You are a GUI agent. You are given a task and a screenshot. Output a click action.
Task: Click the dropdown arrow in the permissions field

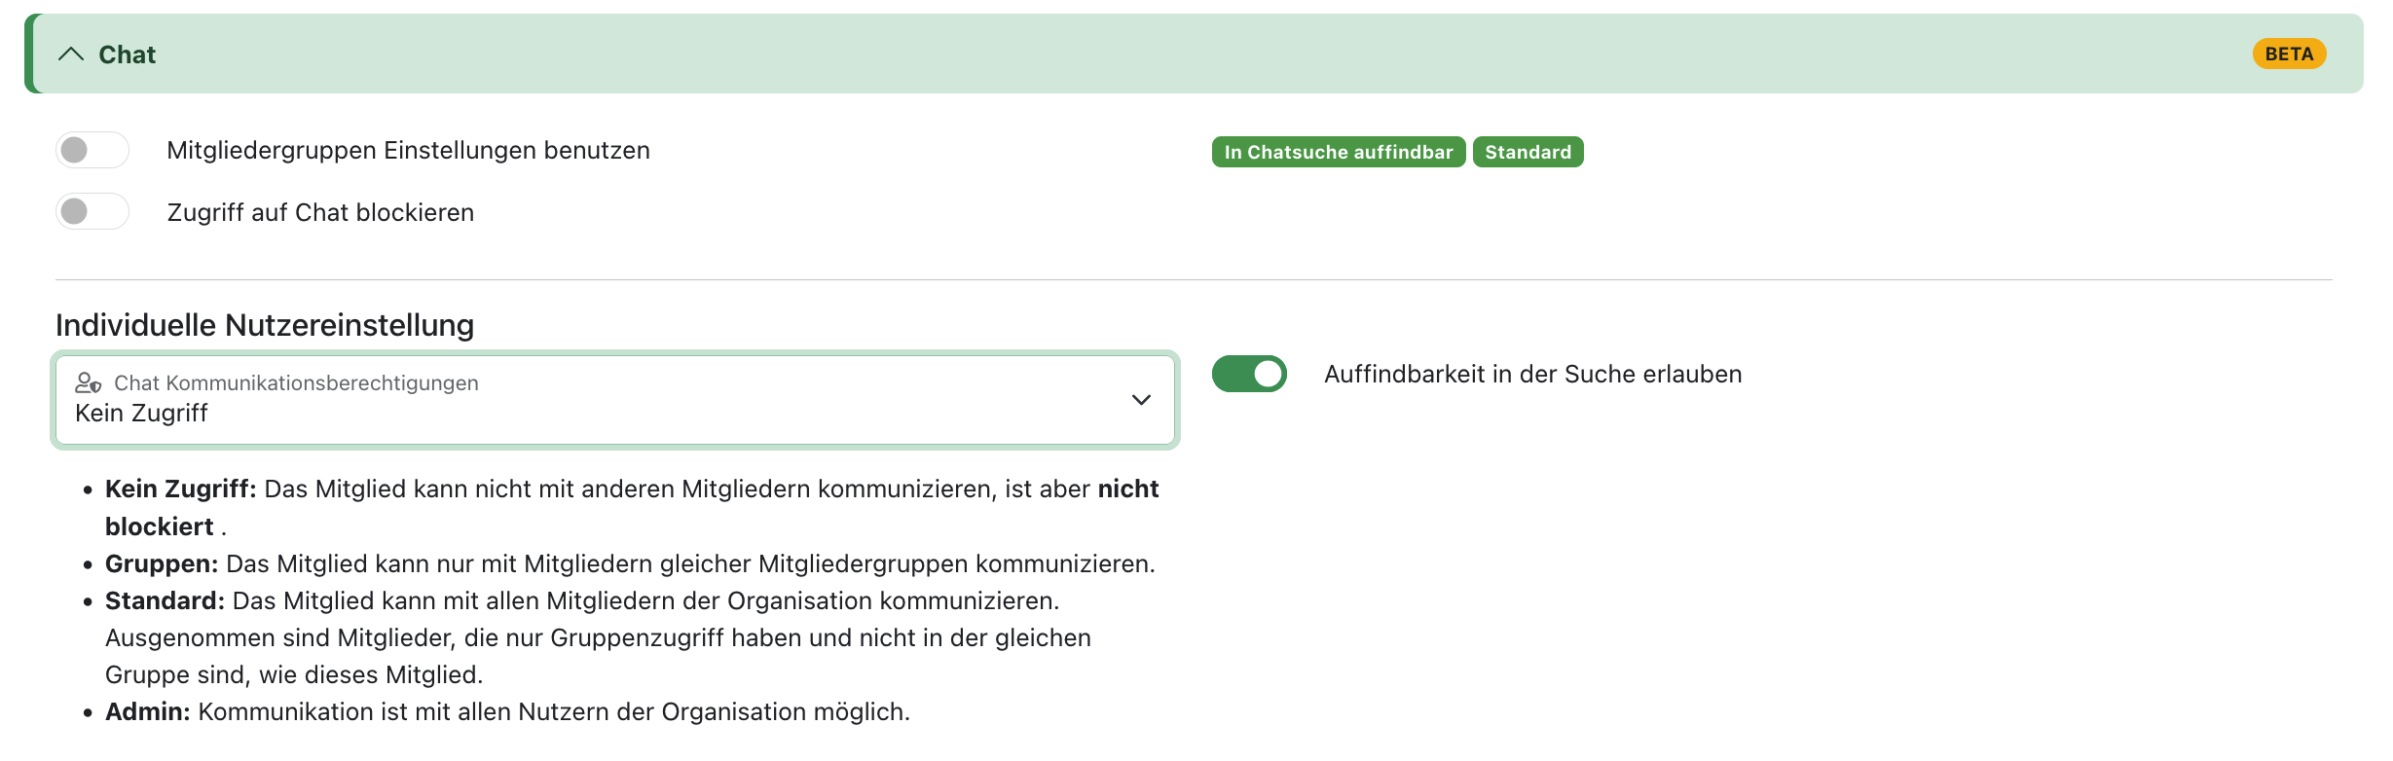(x=1141, y=400)
